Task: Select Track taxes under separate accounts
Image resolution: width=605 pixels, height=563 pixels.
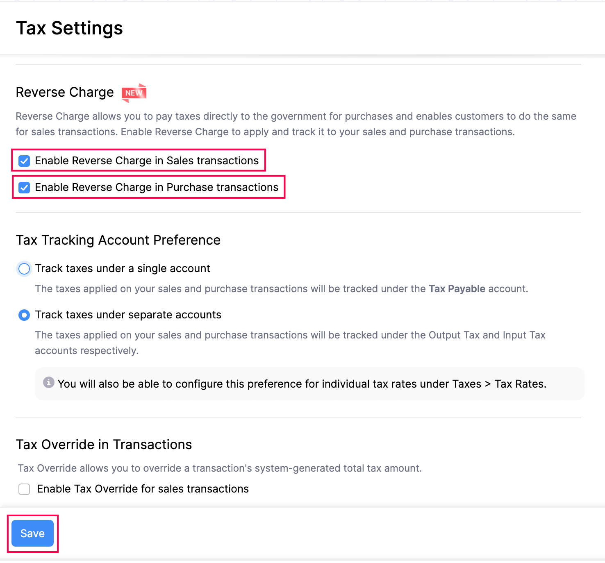Action: pyautogui.click(x=24, y=315)
